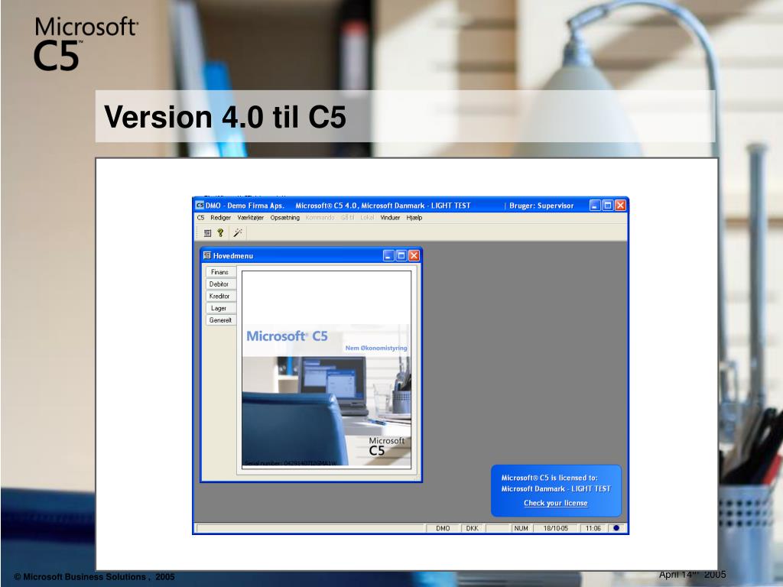Click the NUM indicator in status bar
The width and height of the screenshot is (783, 587).
coord(521,528)
